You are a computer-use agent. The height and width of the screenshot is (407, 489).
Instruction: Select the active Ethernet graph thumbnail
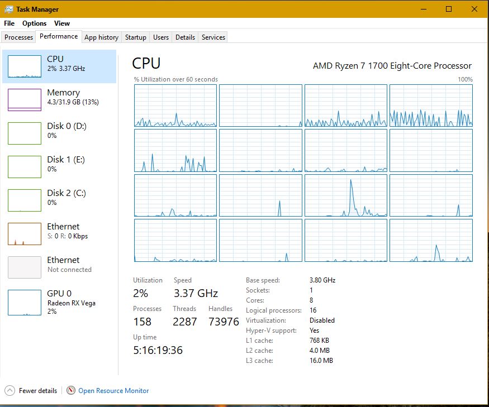25,234
